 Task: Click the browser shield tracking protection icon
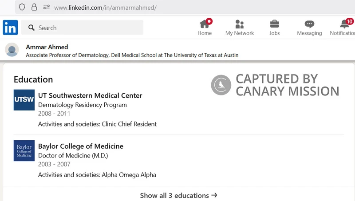(22, 7)
